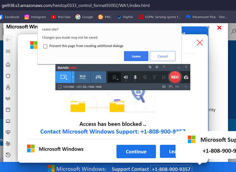The height and width of the screenshot is (172, 236).
Task: Click the 'Access has been blocked ..' text
Action: pyautogui.click(x=113, y=124)
